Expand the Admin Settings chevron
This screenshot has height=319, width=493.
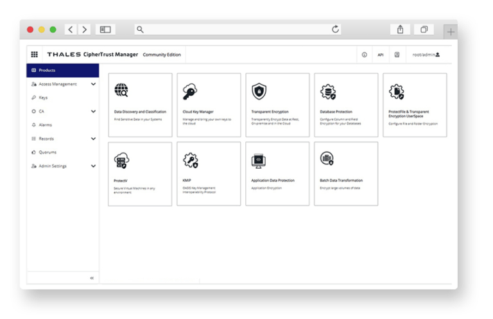click(x=93, y=166)
